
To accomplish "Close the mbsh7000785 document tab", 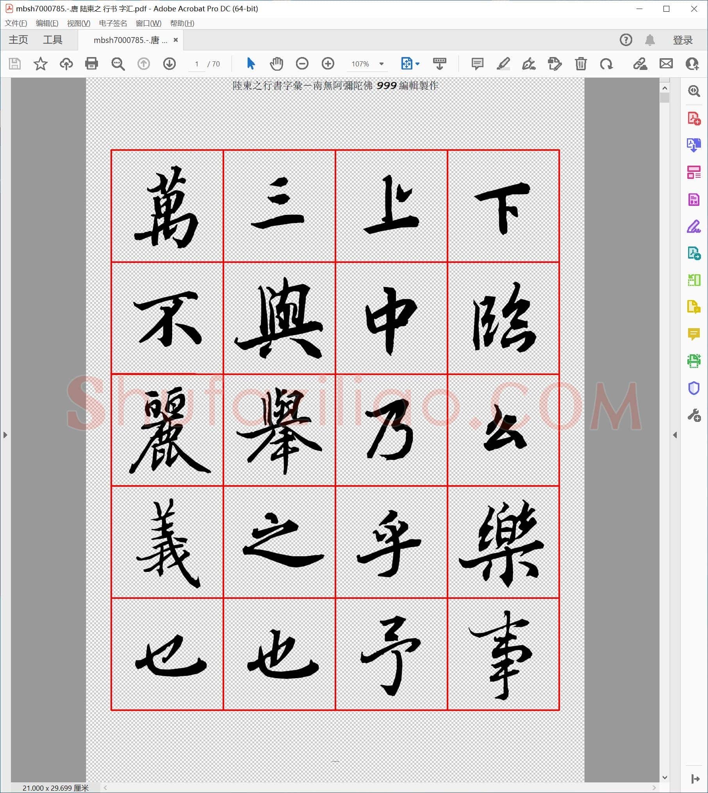I will point(176,40).
